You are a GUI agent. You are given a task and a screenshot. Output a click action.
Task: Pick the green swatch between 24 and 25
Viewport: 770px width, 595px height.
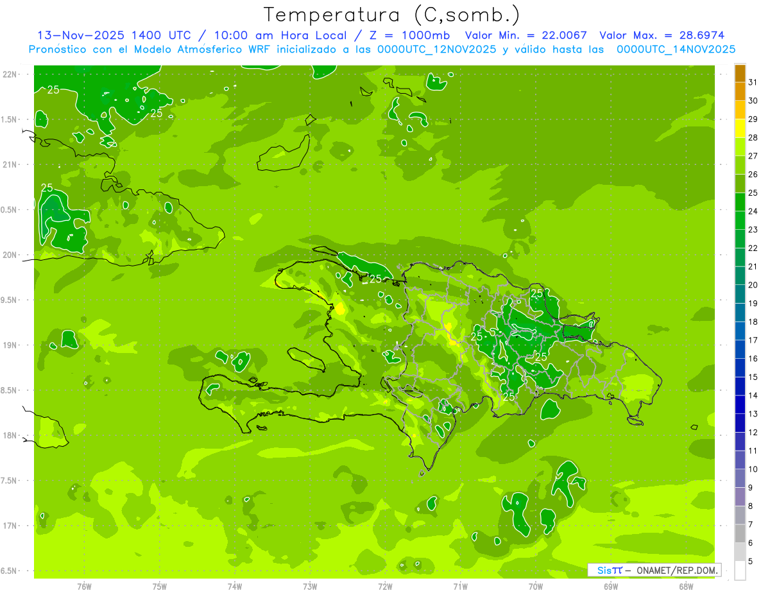740,202
